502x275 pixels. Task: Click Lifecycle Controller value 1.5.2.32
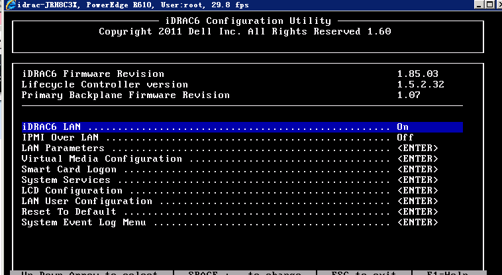421,85
